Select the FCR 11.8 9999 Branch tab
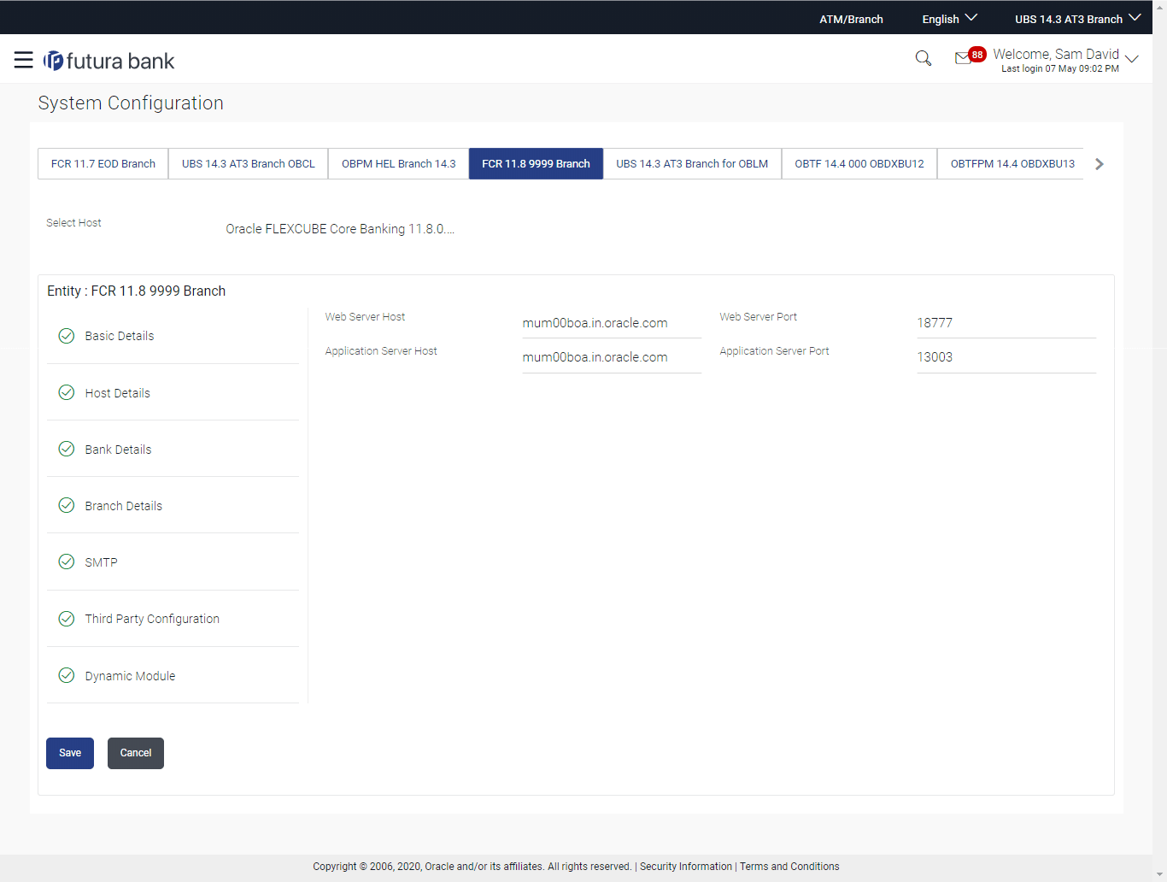Screen dimensions: 1167x882 click(x=536, y=164)
